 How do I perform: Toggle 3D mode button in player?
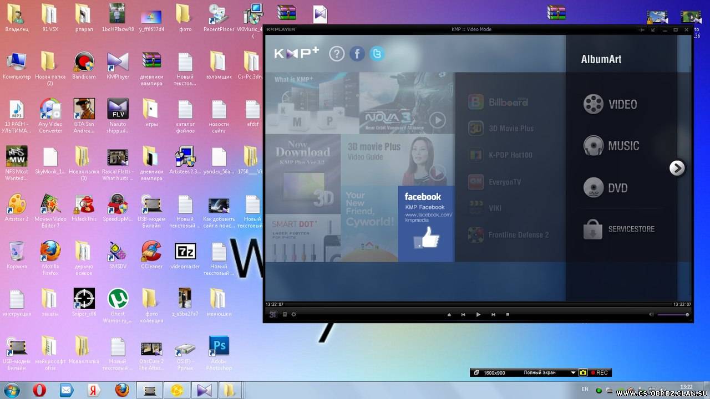(x=273, y=314)
